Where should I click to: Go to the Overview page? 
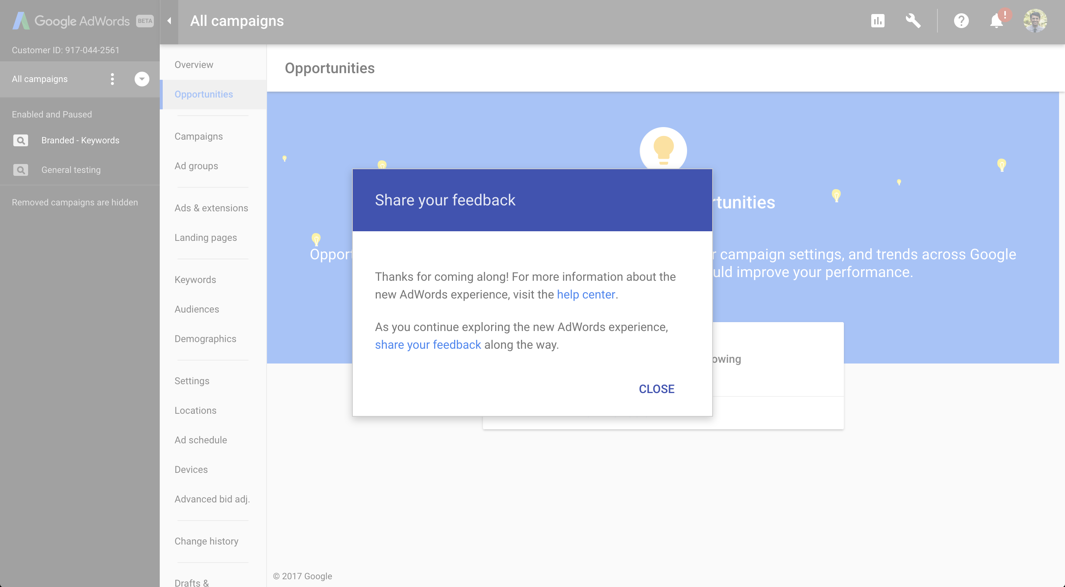click(194, 65)
